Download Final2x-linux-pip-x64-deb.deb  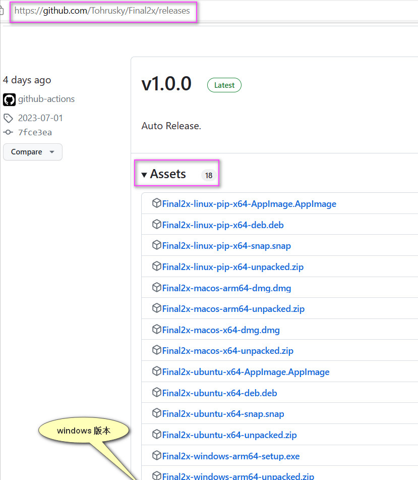[223, 225]
